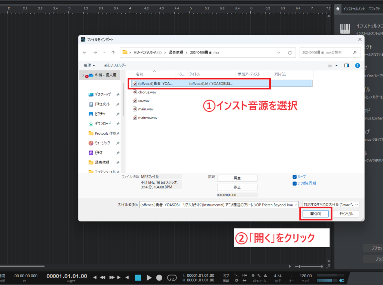Expand the 整理 dropdown menu
Viewport: 383px width, 285px height.
[x=89, y=65]
